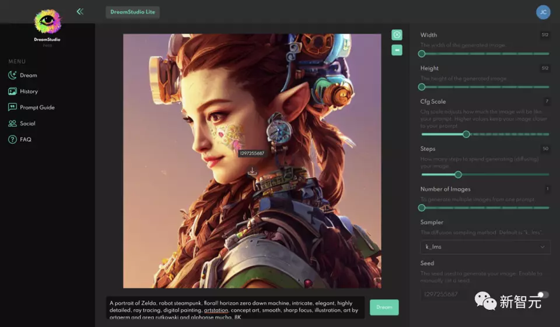Open Prompt Guide from the menu
The height and width of the screenshot is (327, 560).
click(x=37, y=107)
